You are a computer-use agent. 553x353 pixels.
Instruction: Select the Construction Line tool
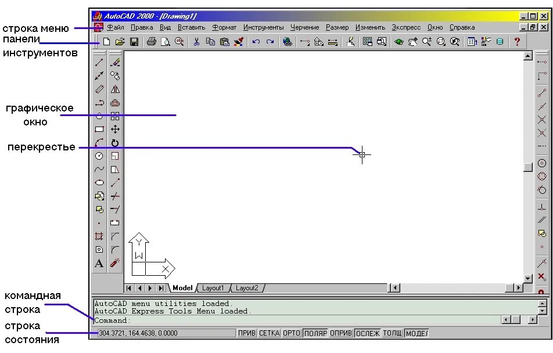coord(99,76)
